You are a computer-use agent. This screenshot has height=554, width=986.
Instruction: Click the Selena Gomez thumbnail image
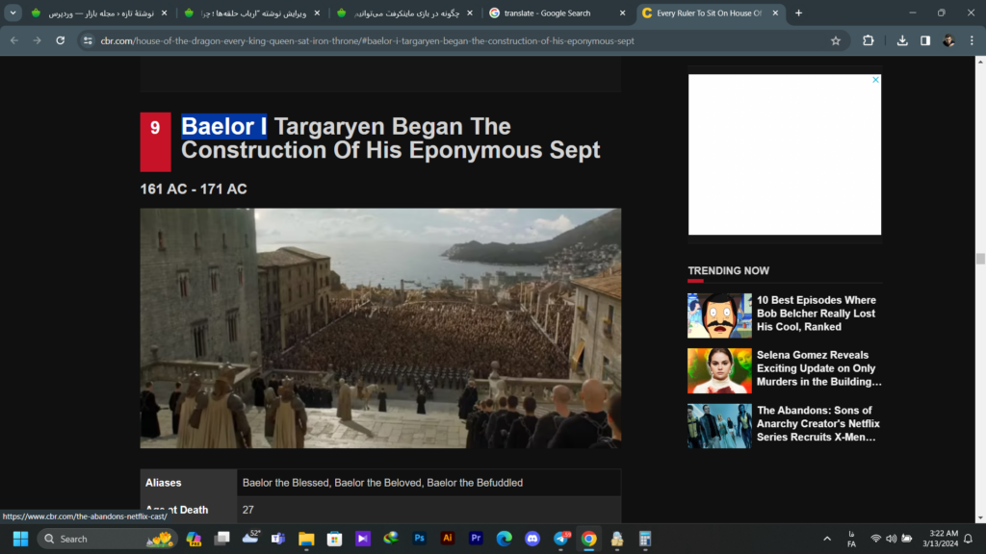(x=719, y=370)
